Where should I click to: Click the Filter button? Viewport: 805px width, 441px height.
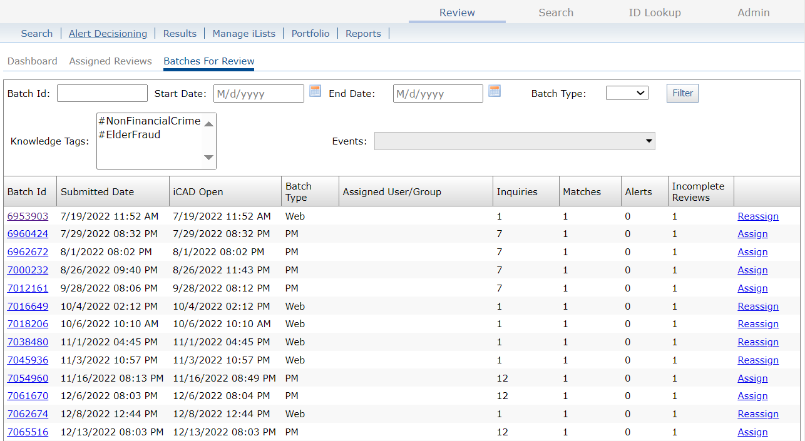click(x=682, y=93)
